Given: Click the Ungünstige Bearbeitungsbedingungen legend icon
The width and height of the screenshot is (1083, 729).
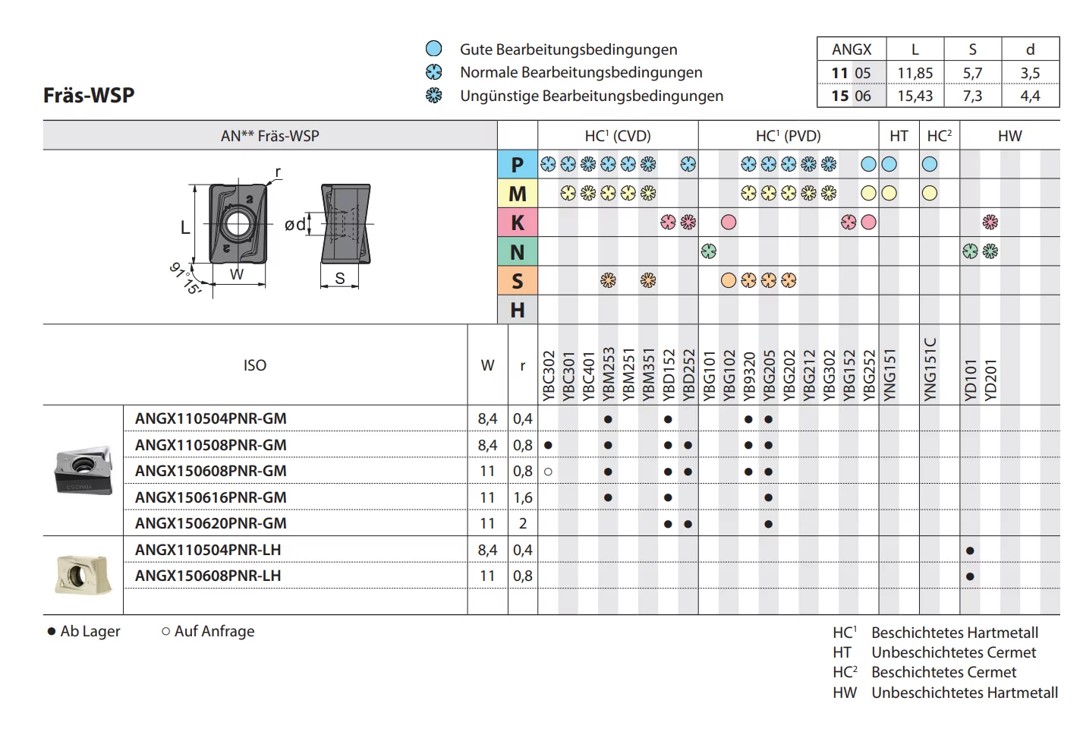Looking at the screenshot, I should (x=434, y=96).
